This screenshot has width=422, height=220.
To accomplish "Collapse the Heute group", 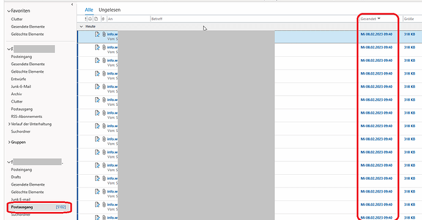I will coord(81,27).
